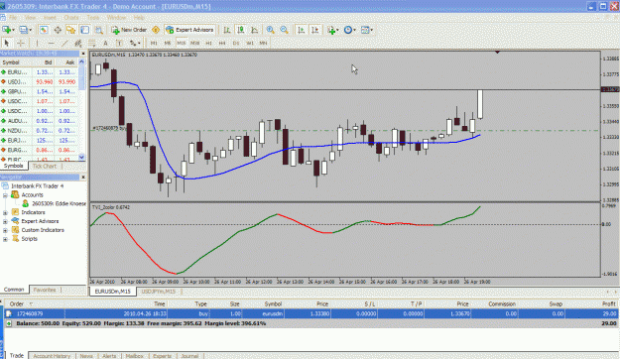This screenshot has height=359, width=620.
Task: Click the Scripts icon in Navigator
Action: tap(15, 238)
